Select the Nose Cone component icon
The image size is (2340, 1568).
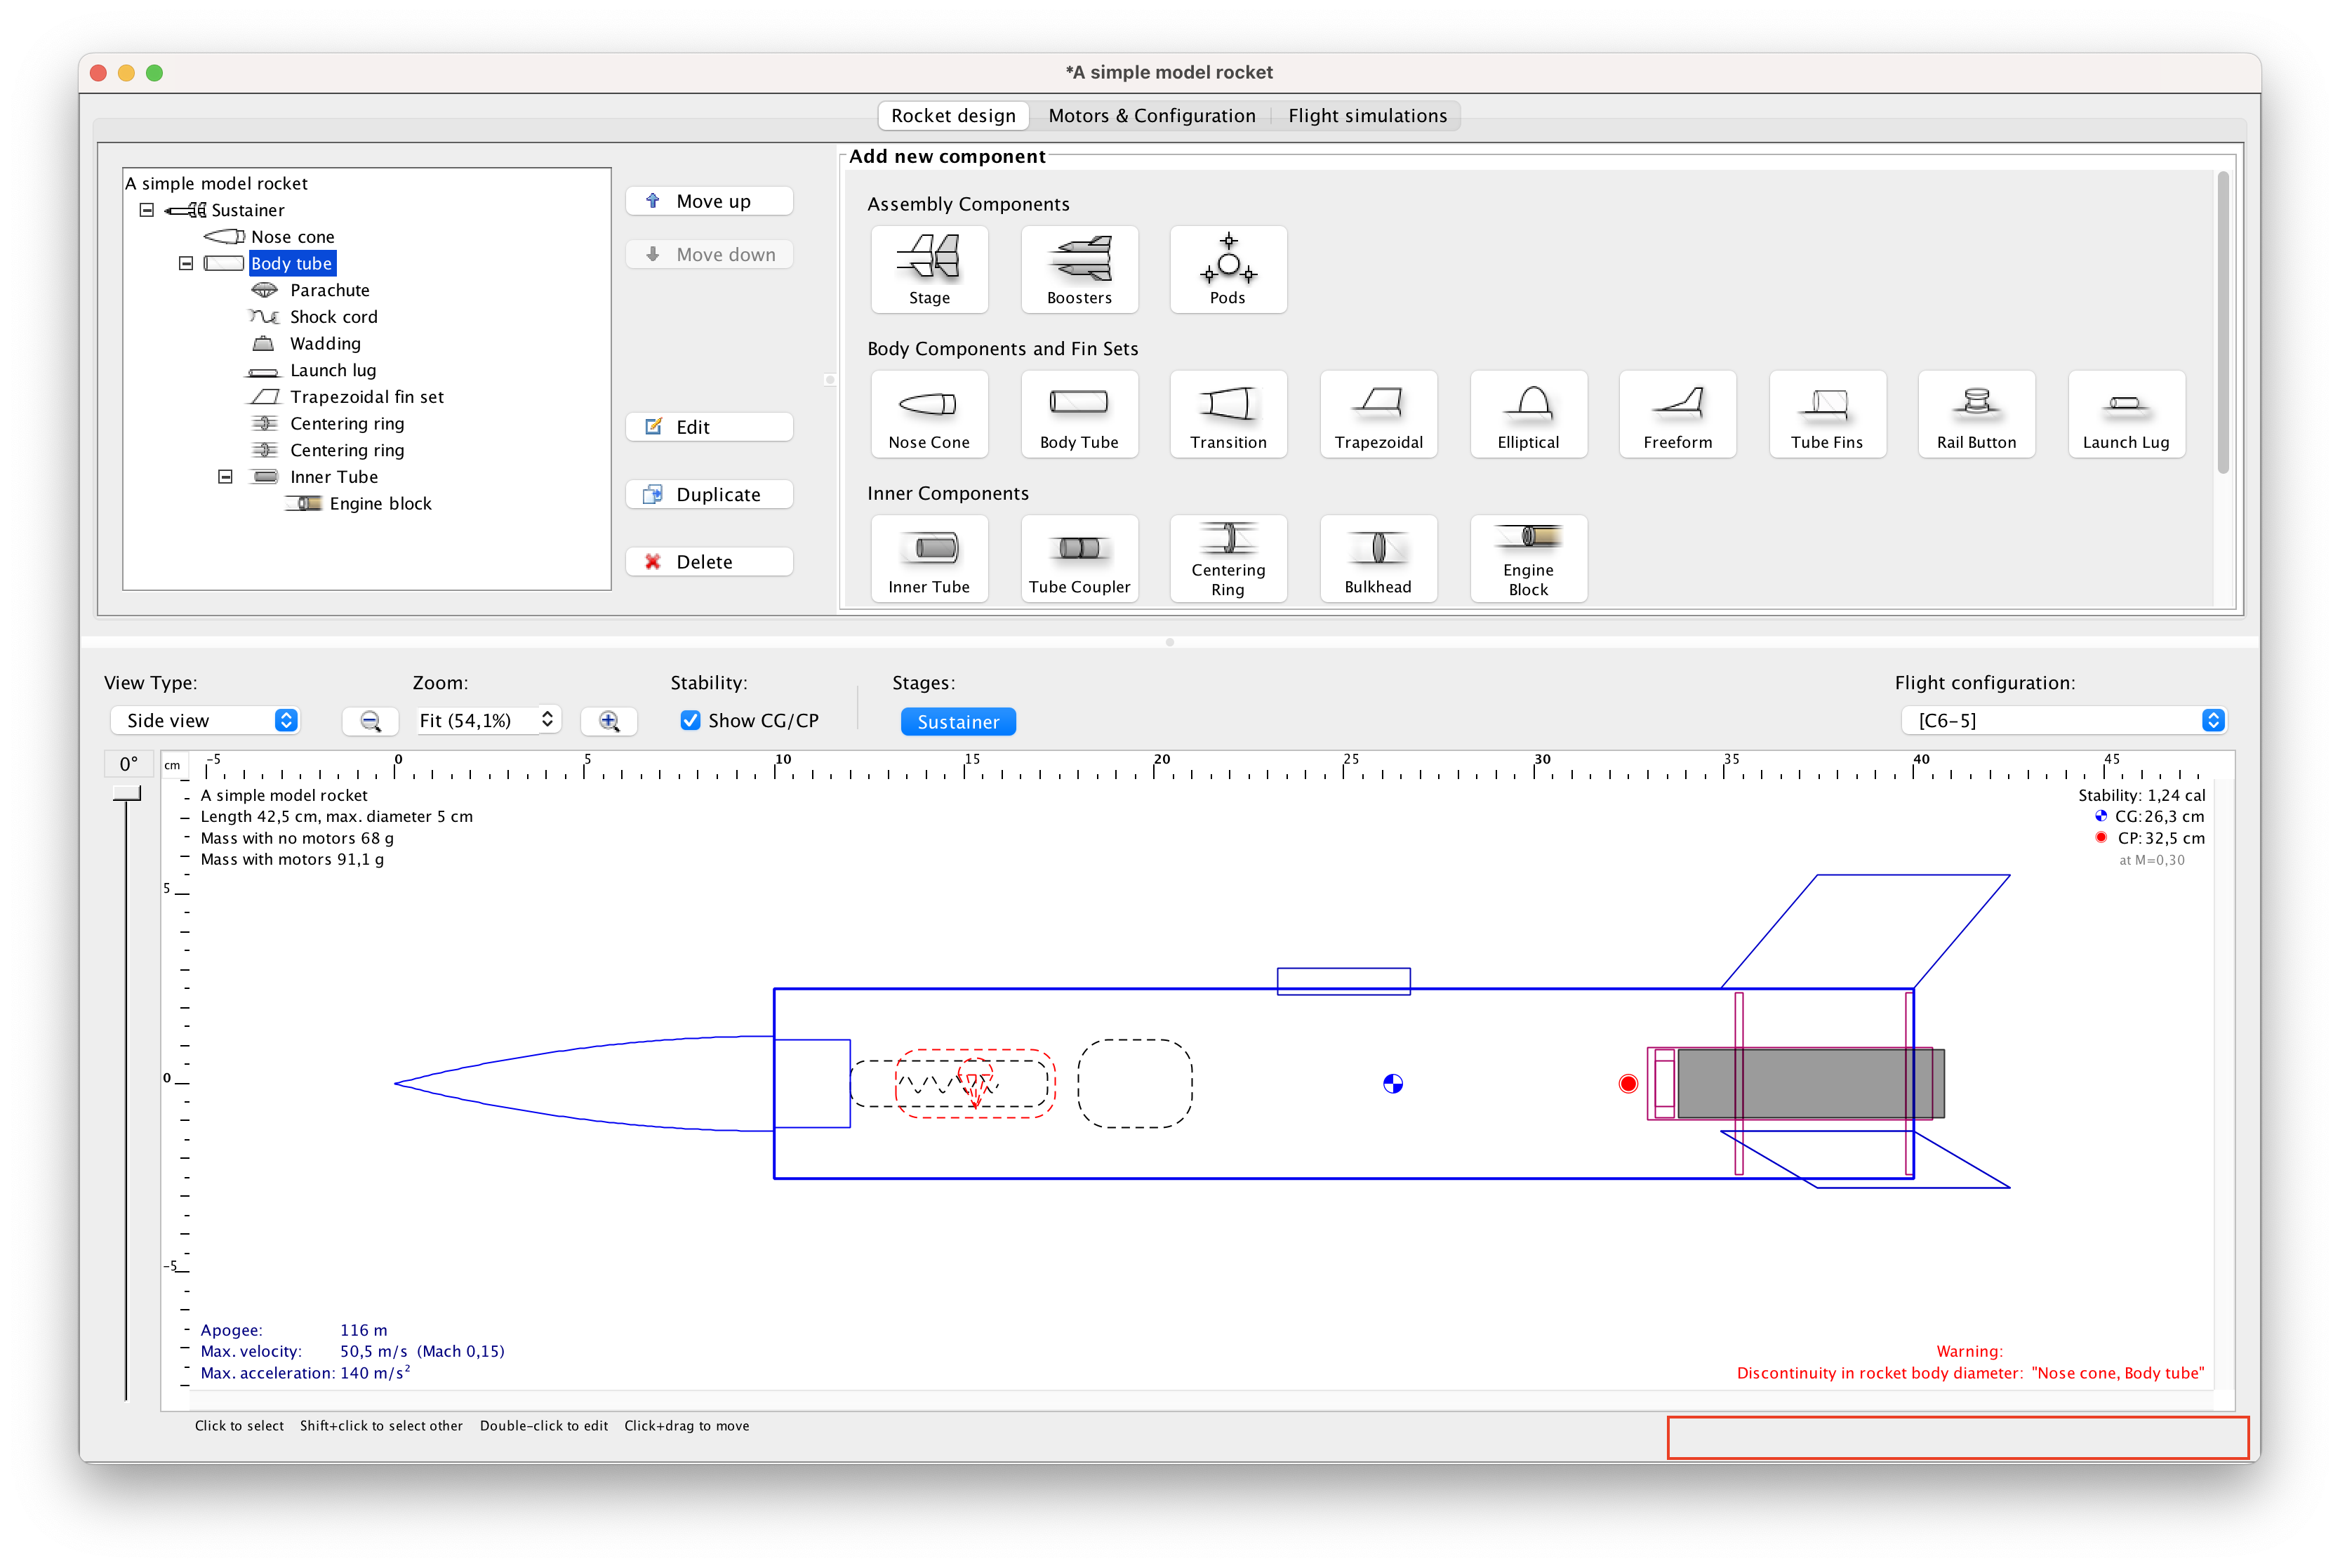[x=929, y=414]
